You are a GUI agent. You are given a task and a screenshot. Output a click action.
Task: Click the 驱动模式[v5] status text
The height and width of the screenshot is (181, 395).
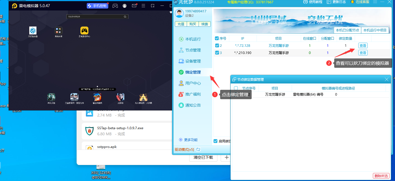[184, 149]
